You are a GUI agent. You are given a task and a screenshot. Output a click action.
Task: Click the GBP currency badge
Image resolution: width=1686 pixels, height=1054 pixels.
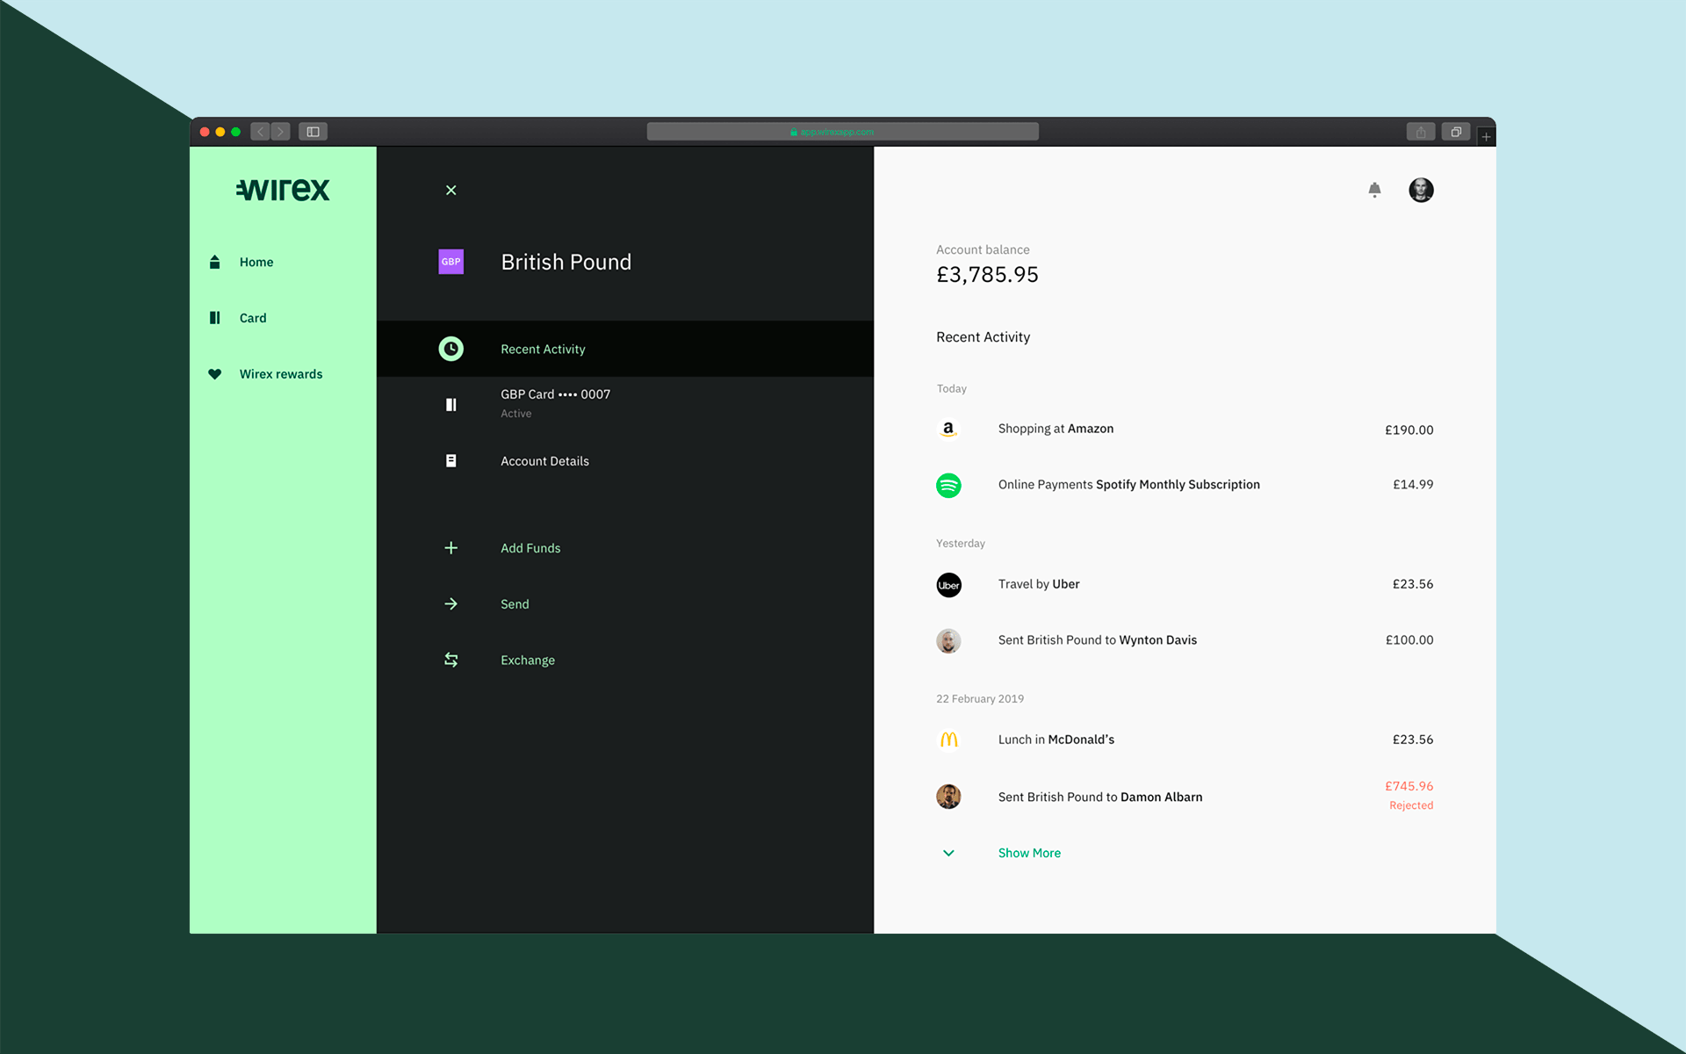(x=450, y=262)
